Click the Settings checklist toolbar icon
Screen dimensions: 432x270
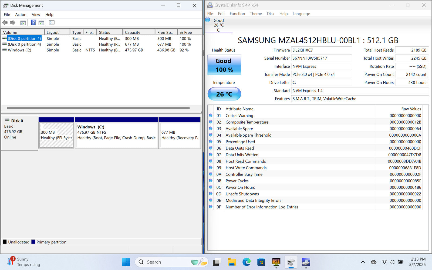[52, 22]
